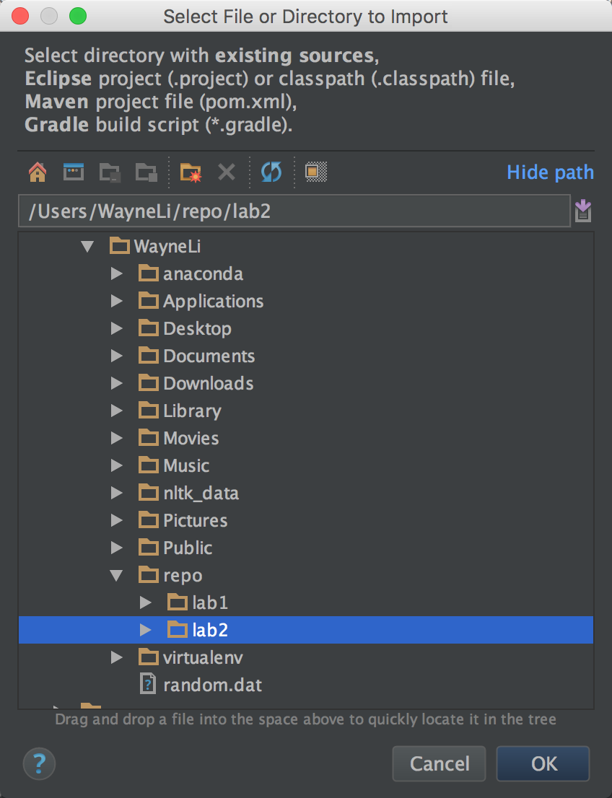Image resolution: width=612 pixels, height=798 pixels.
Task: Click the paste path clipboard icon
Action: click(x=583, y=210)
